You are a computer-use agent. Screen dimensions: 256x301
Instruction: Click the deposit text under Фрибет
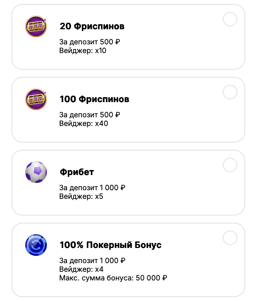tap(92, 188)
